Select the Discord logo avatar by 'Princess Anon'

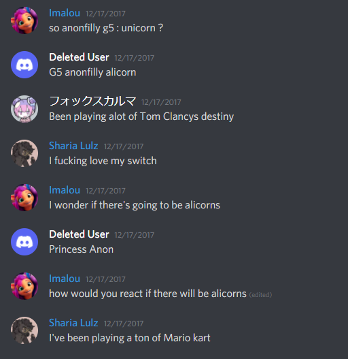pos(24,242)
